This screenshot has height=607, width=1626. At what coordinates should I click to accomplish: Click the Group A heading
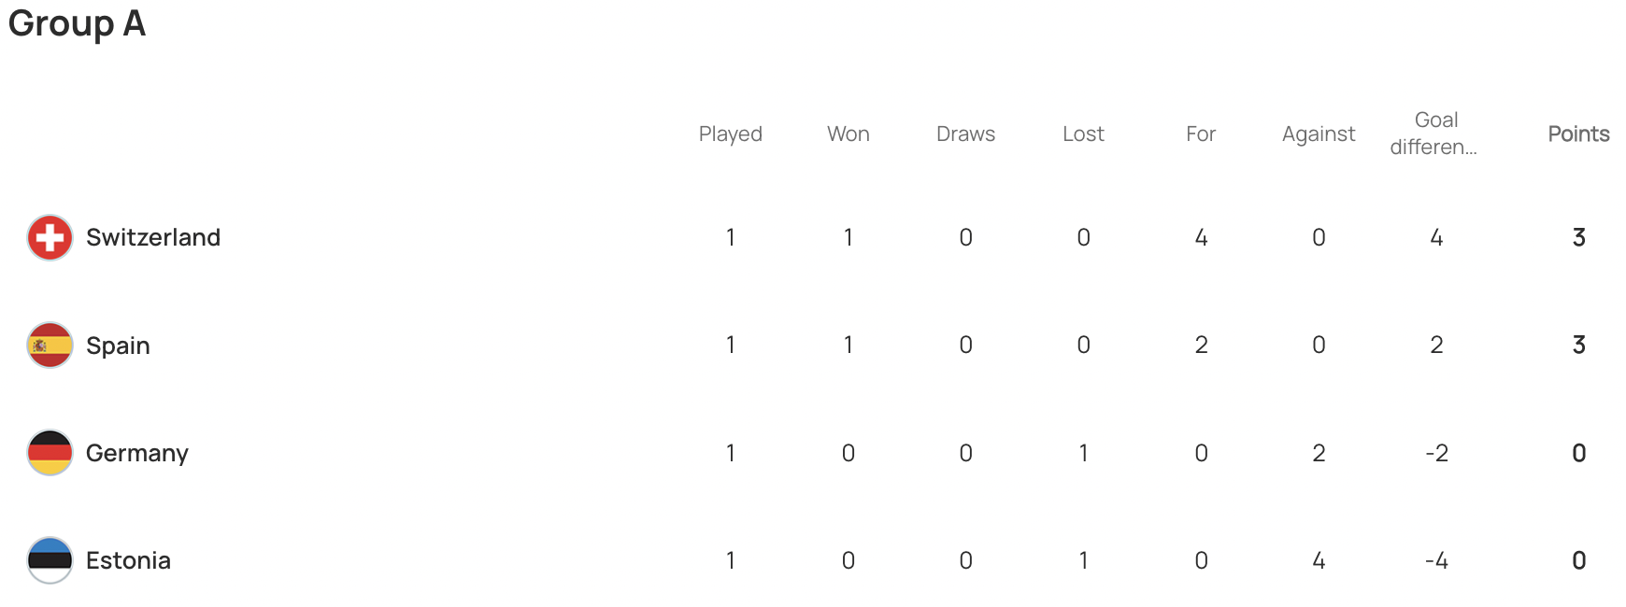coord(77,23)
